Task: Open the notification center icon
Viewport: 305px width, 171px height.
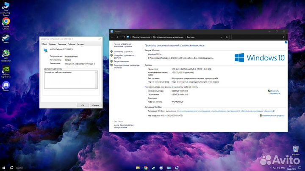Action: (300, 168)
